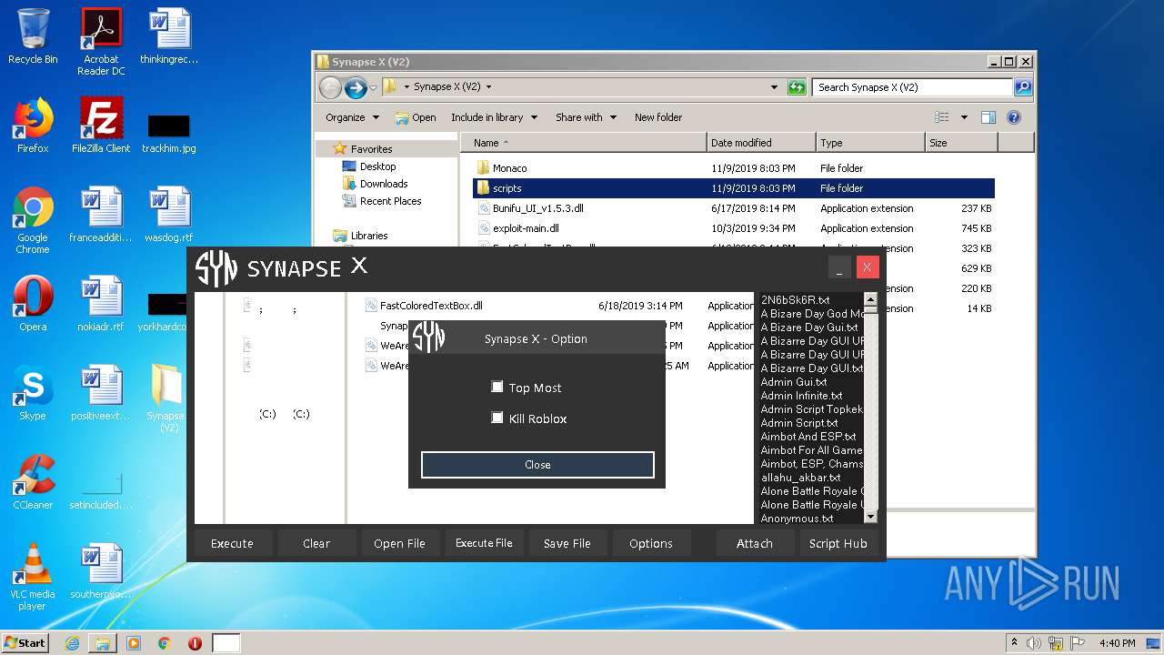Click Explorer back navigation arrow
Screen dimensions: 1164x655
click(x=330, y=87)
